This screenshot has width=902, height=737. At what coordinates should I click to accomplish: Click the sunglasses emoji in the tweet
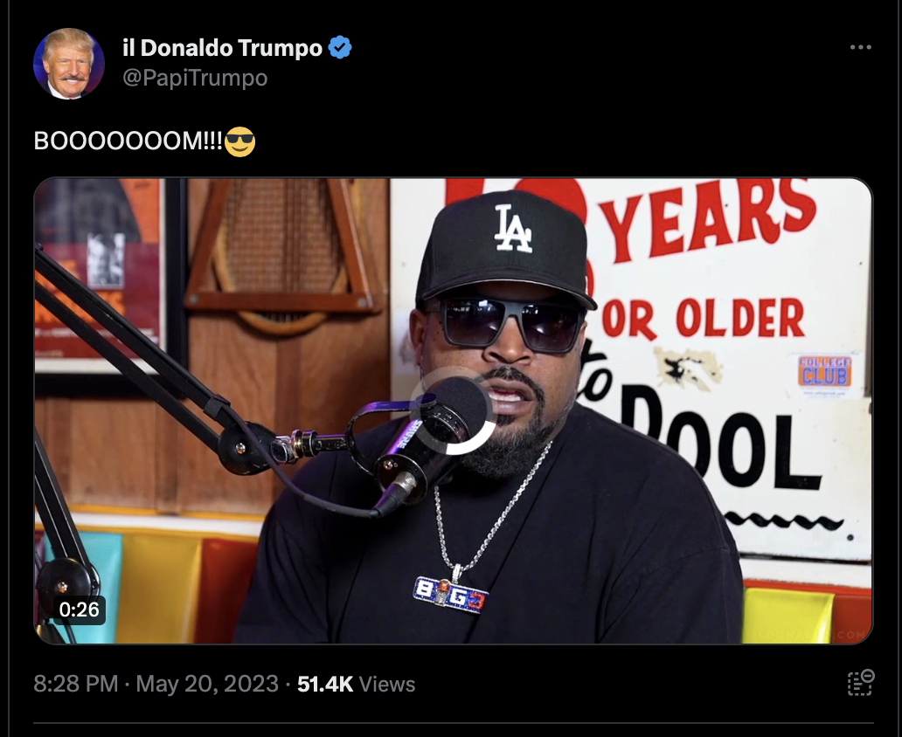pos(239,141)
